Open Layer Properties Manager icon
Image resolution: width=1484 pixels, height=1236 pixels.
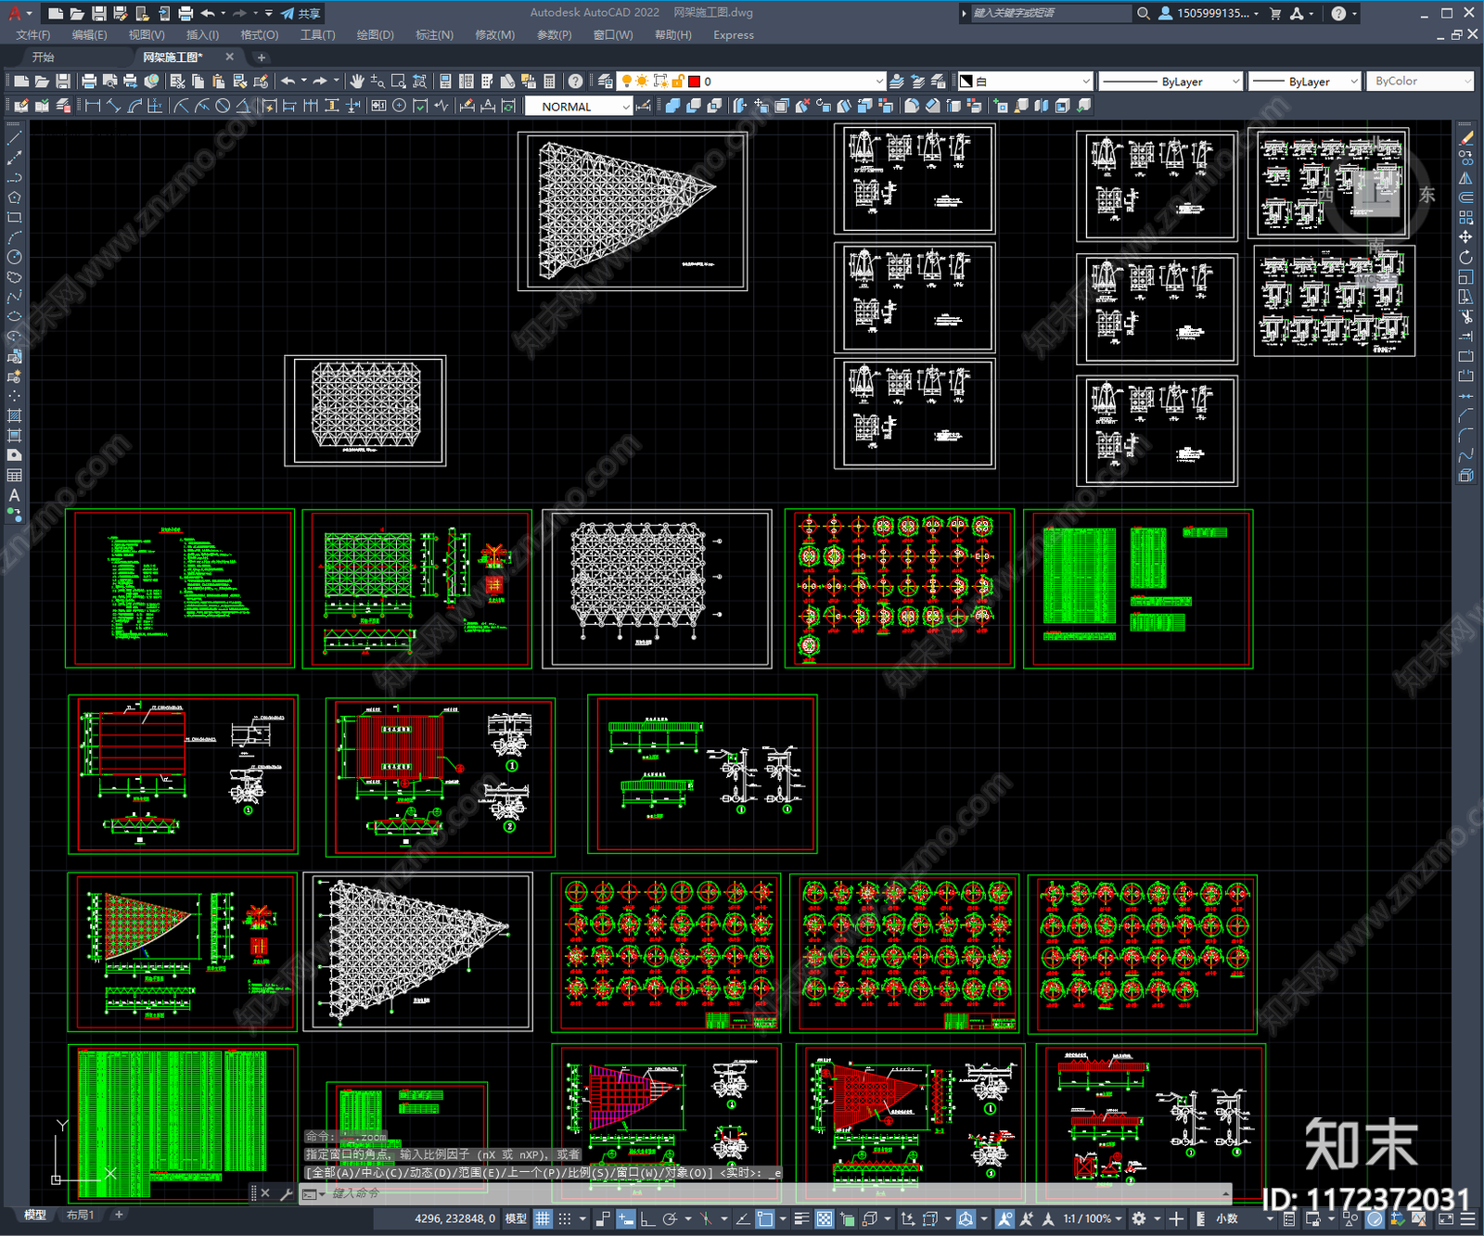tap(606, 82)
